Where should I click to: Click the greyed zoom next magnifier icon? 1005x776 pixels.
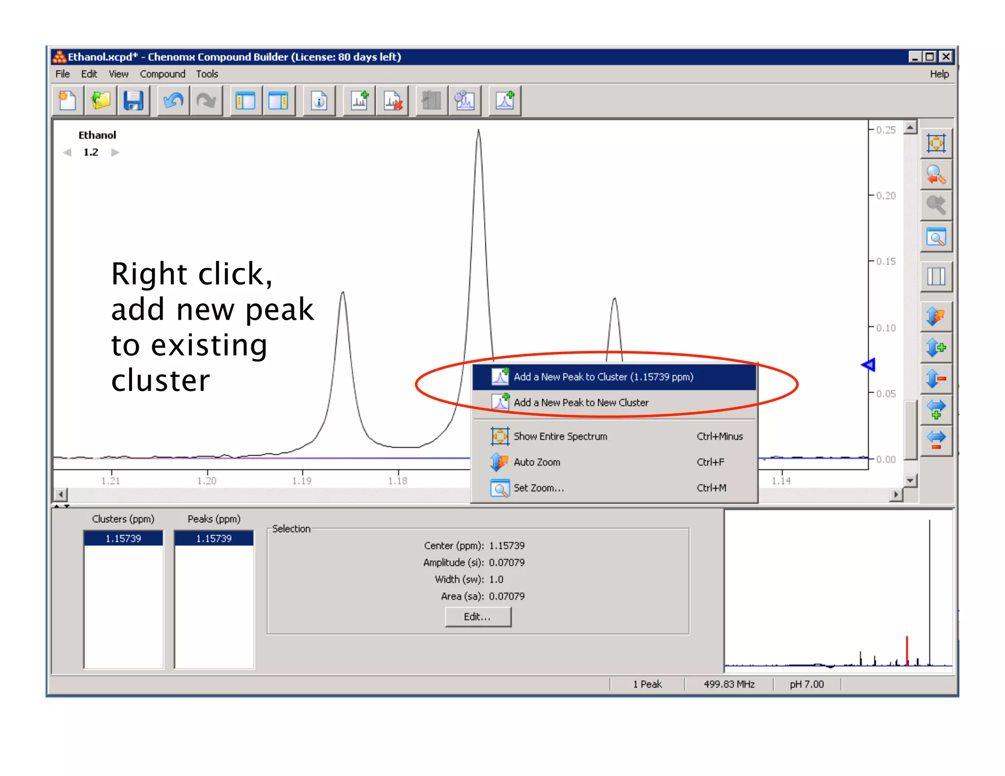[x=936, y=206]
